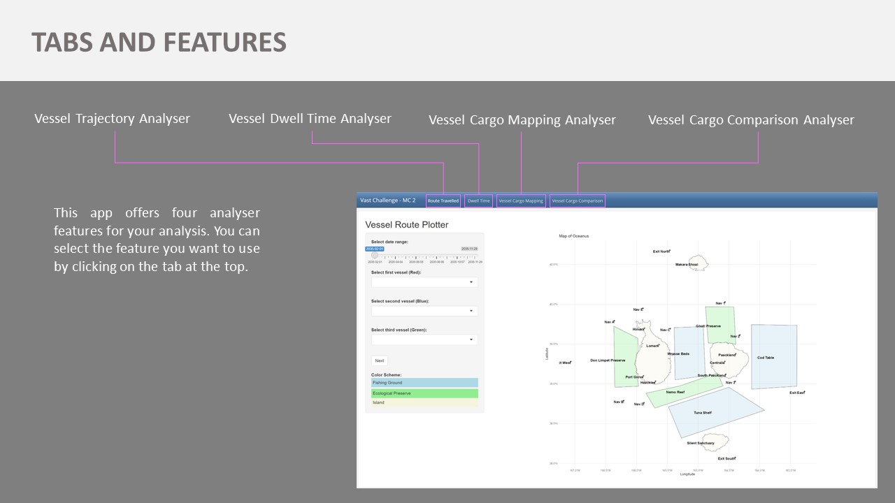895x503 pixels.
Task: Expand the first vessel (Red) dropdown
Action: pos(424,282)
